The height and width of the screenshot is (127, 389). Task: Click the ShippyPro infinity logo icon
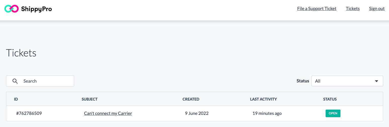[x=12, y=9]
